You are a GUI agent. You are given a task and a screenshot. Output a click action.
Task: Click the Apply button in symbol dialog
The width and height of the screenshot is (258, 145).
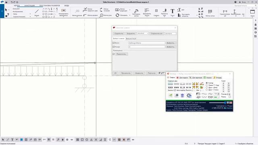[x=126, y=73]
